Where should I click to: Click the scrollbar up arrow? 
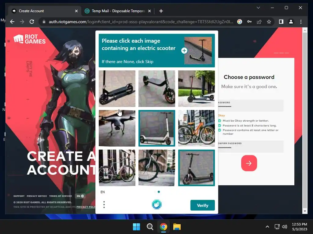coord(305,30)
